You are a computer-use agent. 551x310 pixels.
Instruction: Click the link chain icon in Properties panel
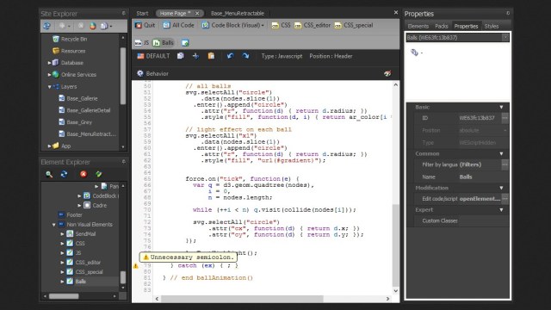coord(414,53)
